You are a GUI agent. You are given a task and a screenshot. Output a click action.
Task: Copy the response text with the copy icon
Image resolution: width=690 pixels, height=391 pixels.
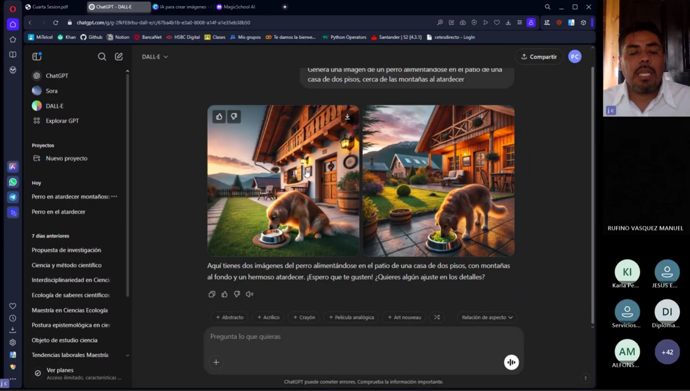tap(212, 294)
